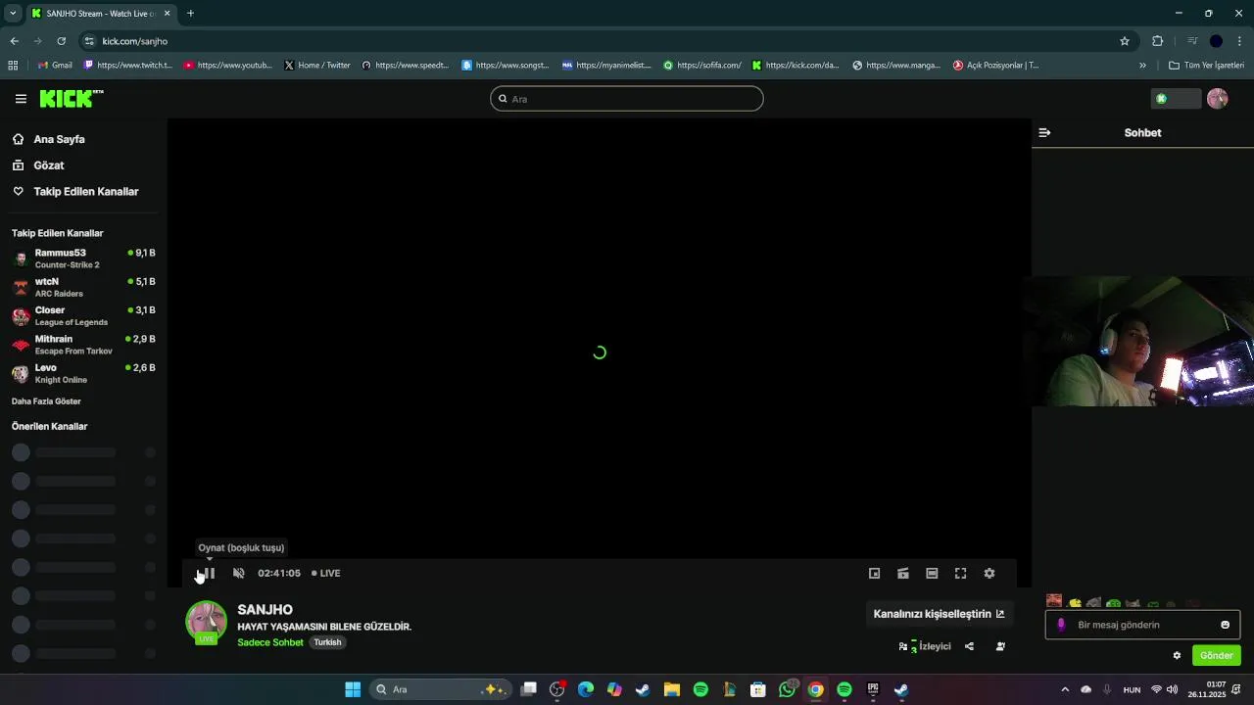Share the stream via share icon
The height and width of the screenshot is (705, 1254).
pyautogui.click(x=969, y=646)
